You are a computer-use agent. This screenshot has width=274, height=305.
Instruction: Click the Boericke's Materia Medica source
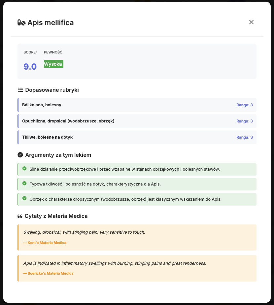tap(48, 273)
